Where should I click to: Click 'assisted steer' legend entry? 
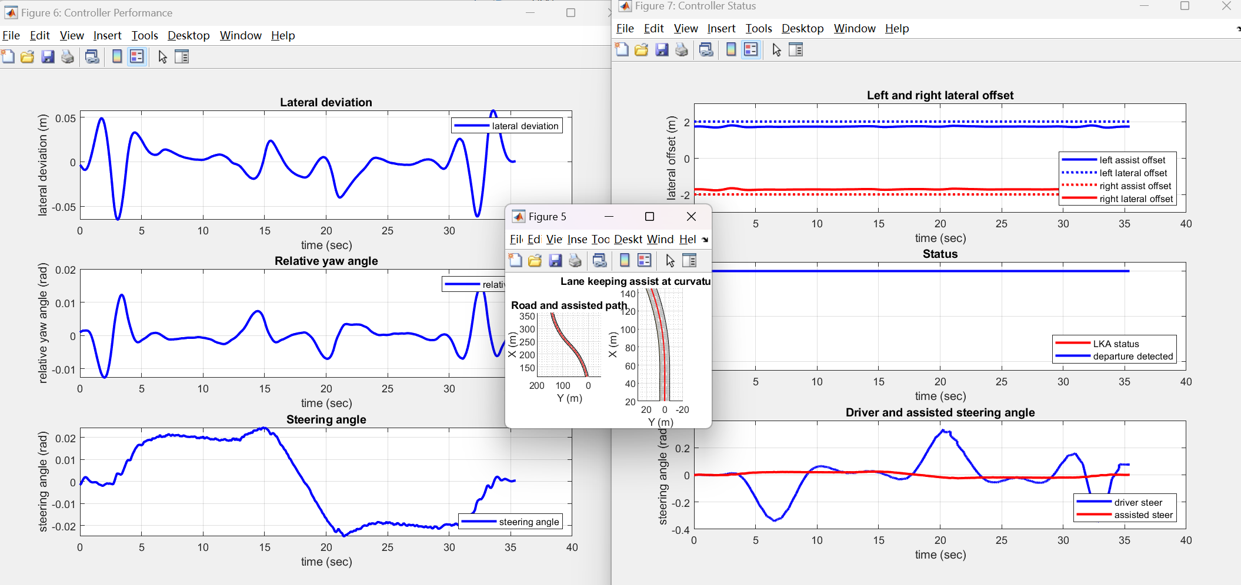coord(1125,515)
